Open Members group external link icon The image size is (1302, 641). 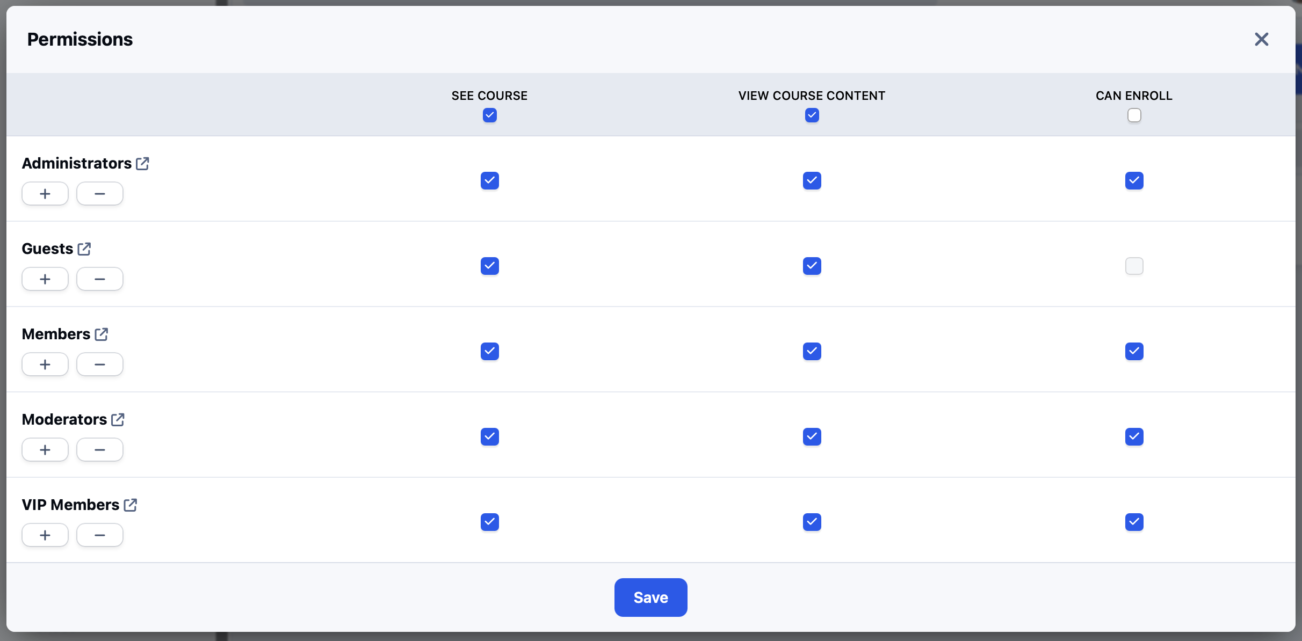(101, 334)
